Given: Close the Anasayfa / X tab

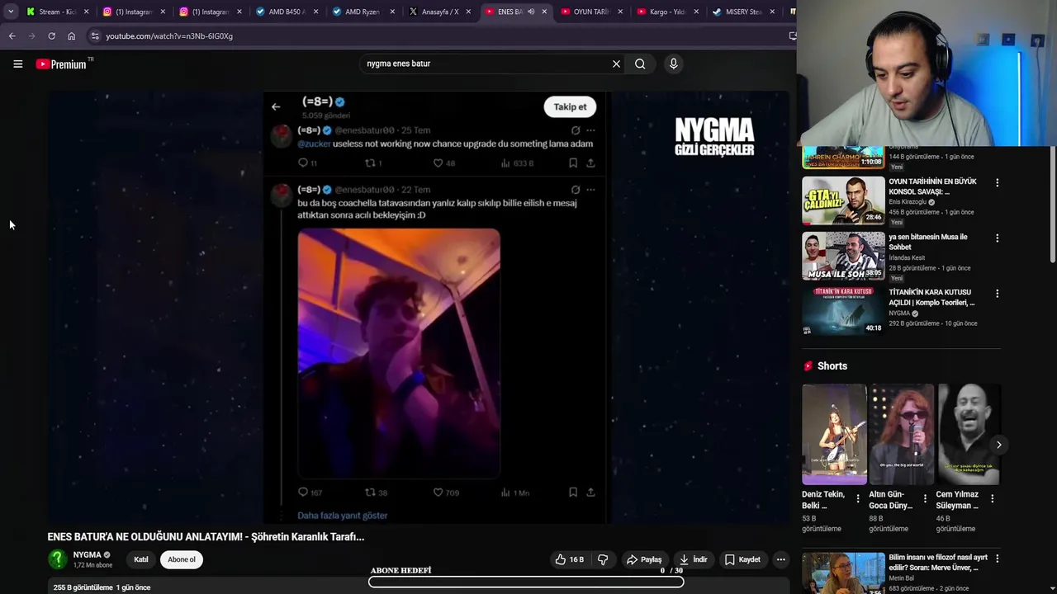Looking at the screenshot, I should point(468,12).
